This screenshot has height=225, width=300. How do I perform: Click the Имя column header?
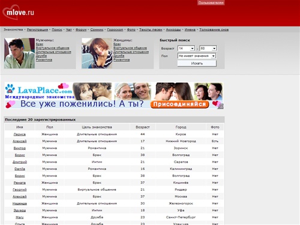click(20, 127)
